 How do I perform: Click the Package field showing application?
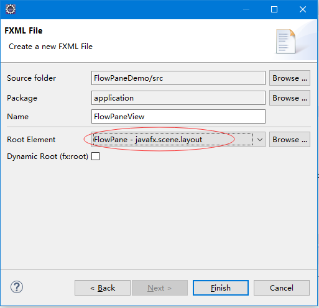pyautogui.click(x=178, y=98)
